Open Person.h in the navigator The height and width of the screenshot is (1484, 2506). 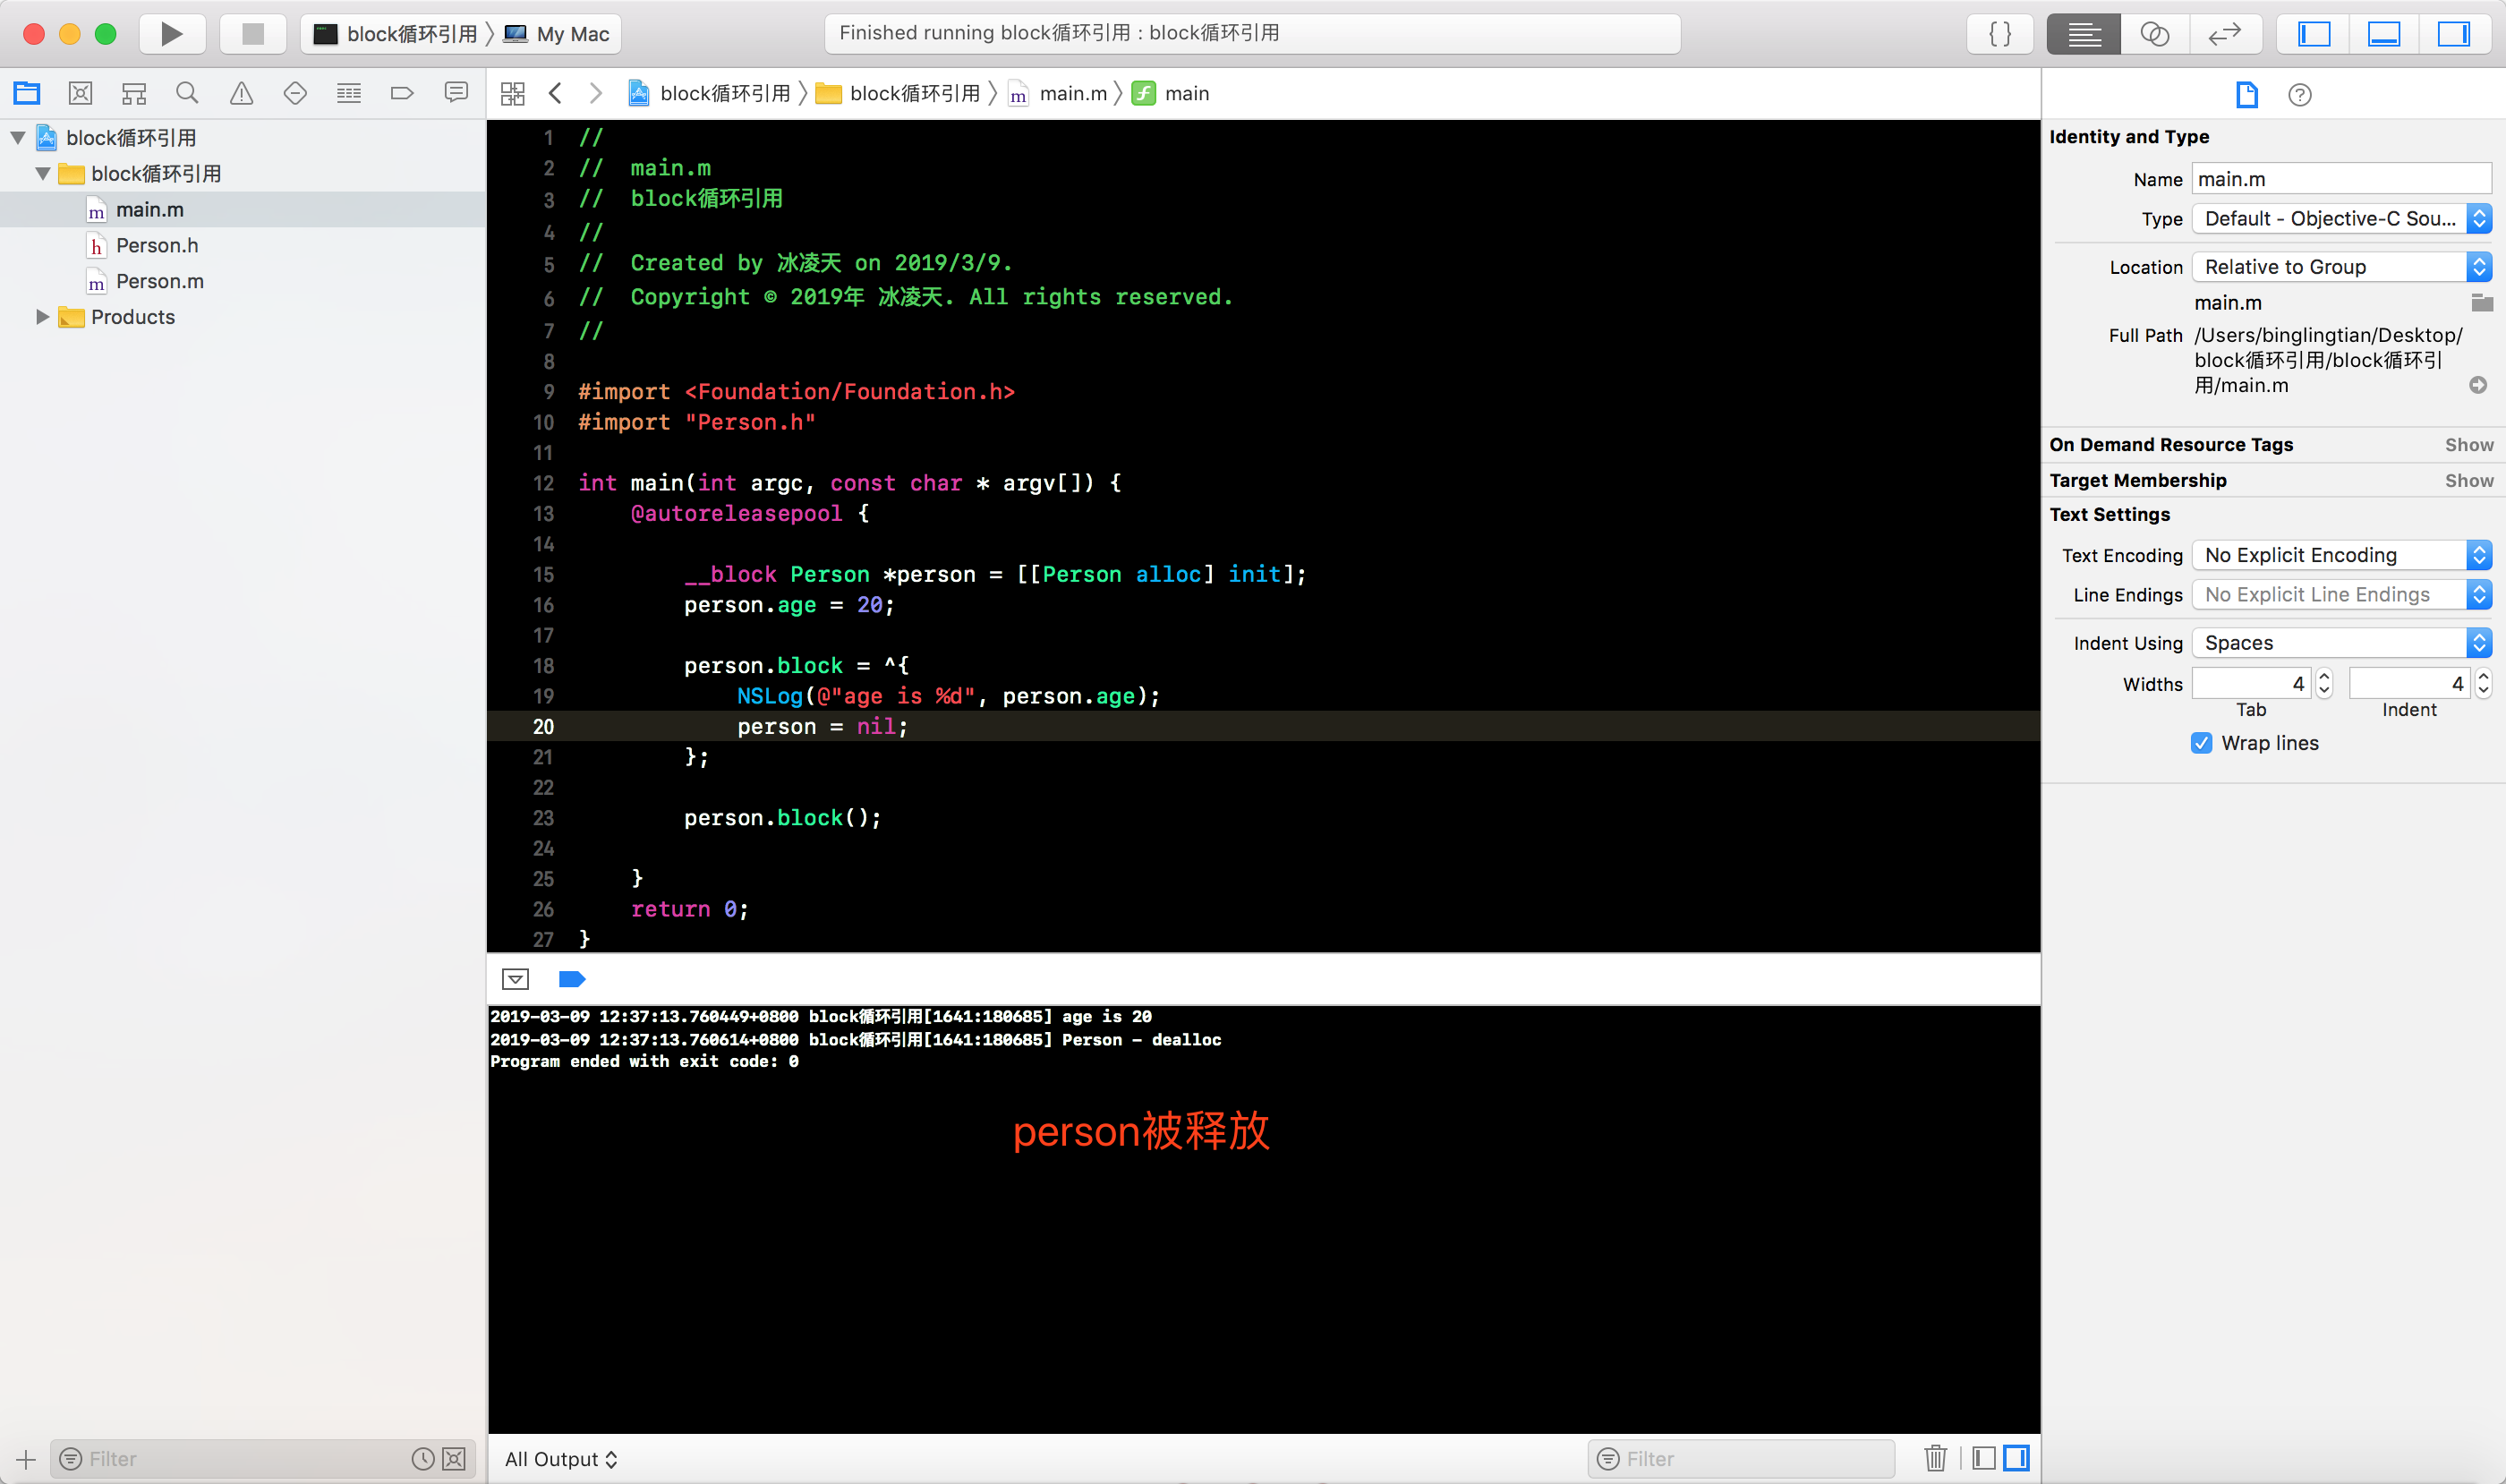coord(157,246)
